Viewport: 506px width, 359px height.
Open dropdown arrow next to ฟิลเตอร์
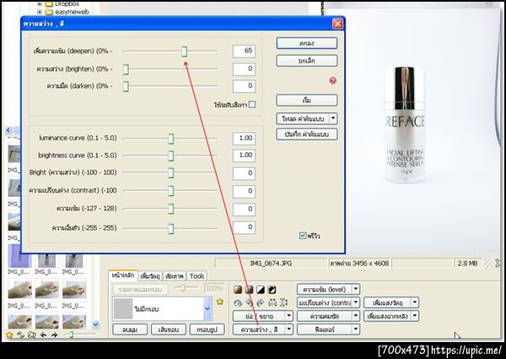(356, 329)
